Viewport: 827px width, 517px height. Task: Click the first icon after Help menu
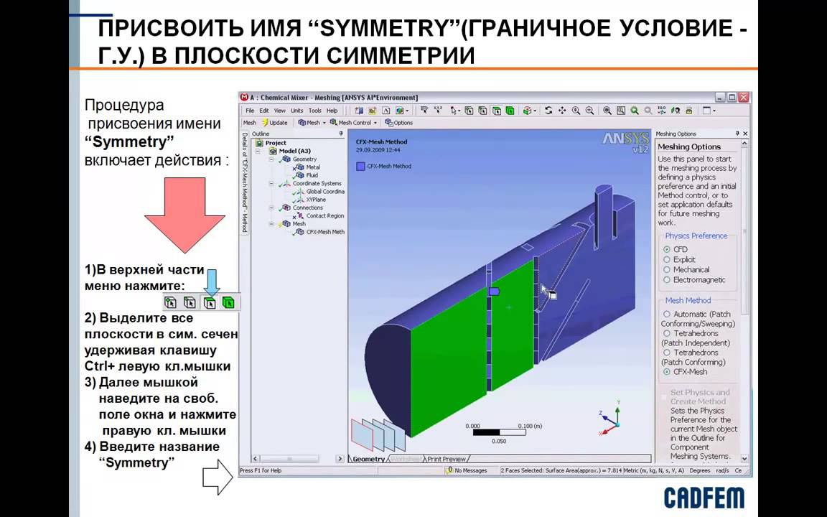359,111
